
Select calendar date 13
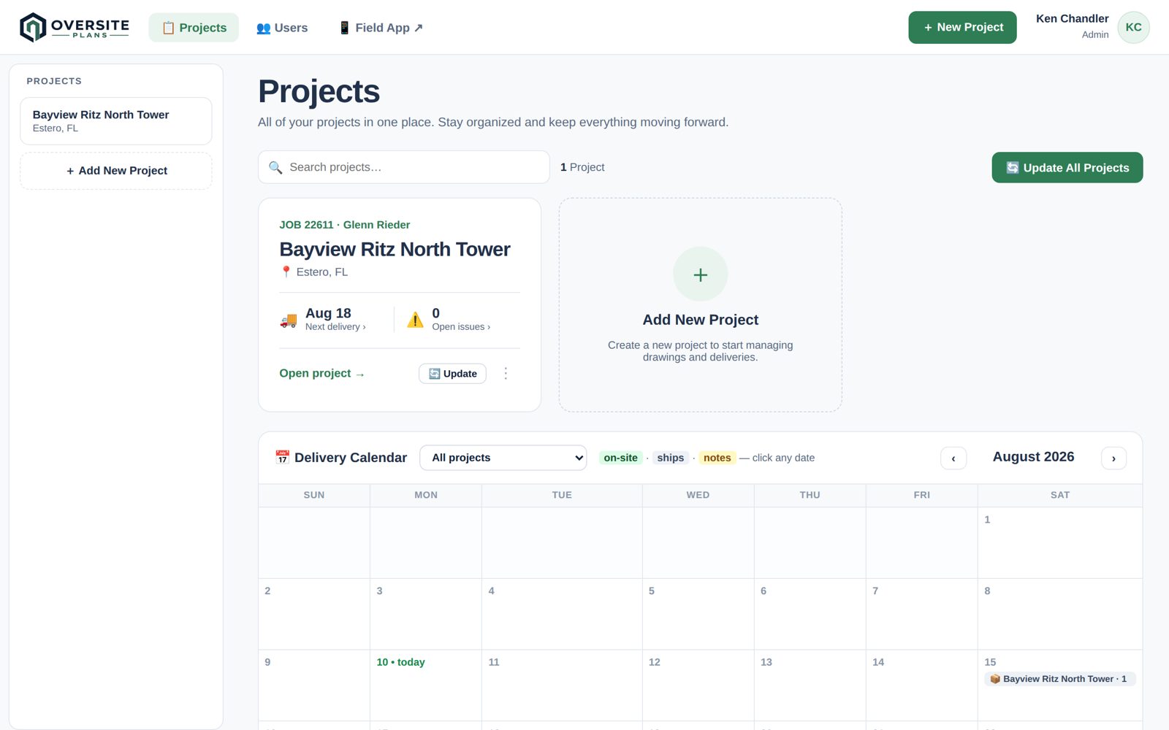(x=810, y=685)
